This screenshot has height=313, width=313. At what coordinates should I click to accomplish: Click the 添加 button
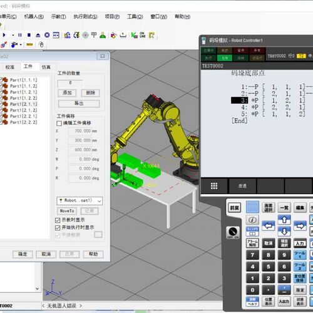[x=67, y=93]
